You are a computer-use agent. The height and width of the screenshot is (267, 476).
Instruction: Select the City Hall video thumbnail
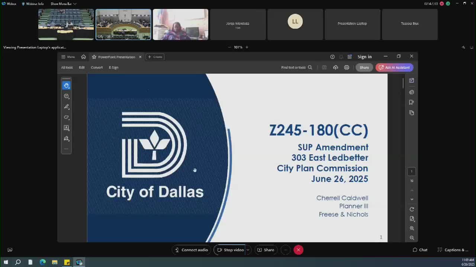tap(123, 24)
